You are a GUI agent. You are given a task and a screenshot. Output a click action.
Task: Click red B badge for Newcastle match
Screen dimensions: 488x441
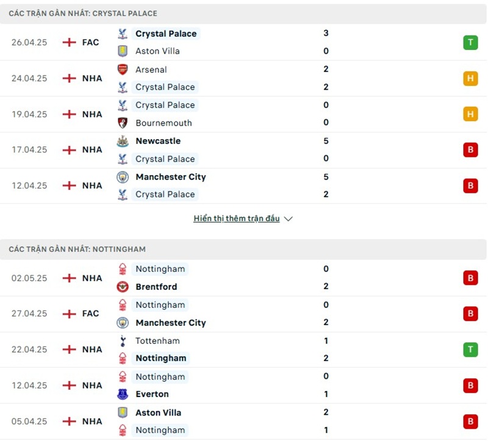[x=470, y=149]
